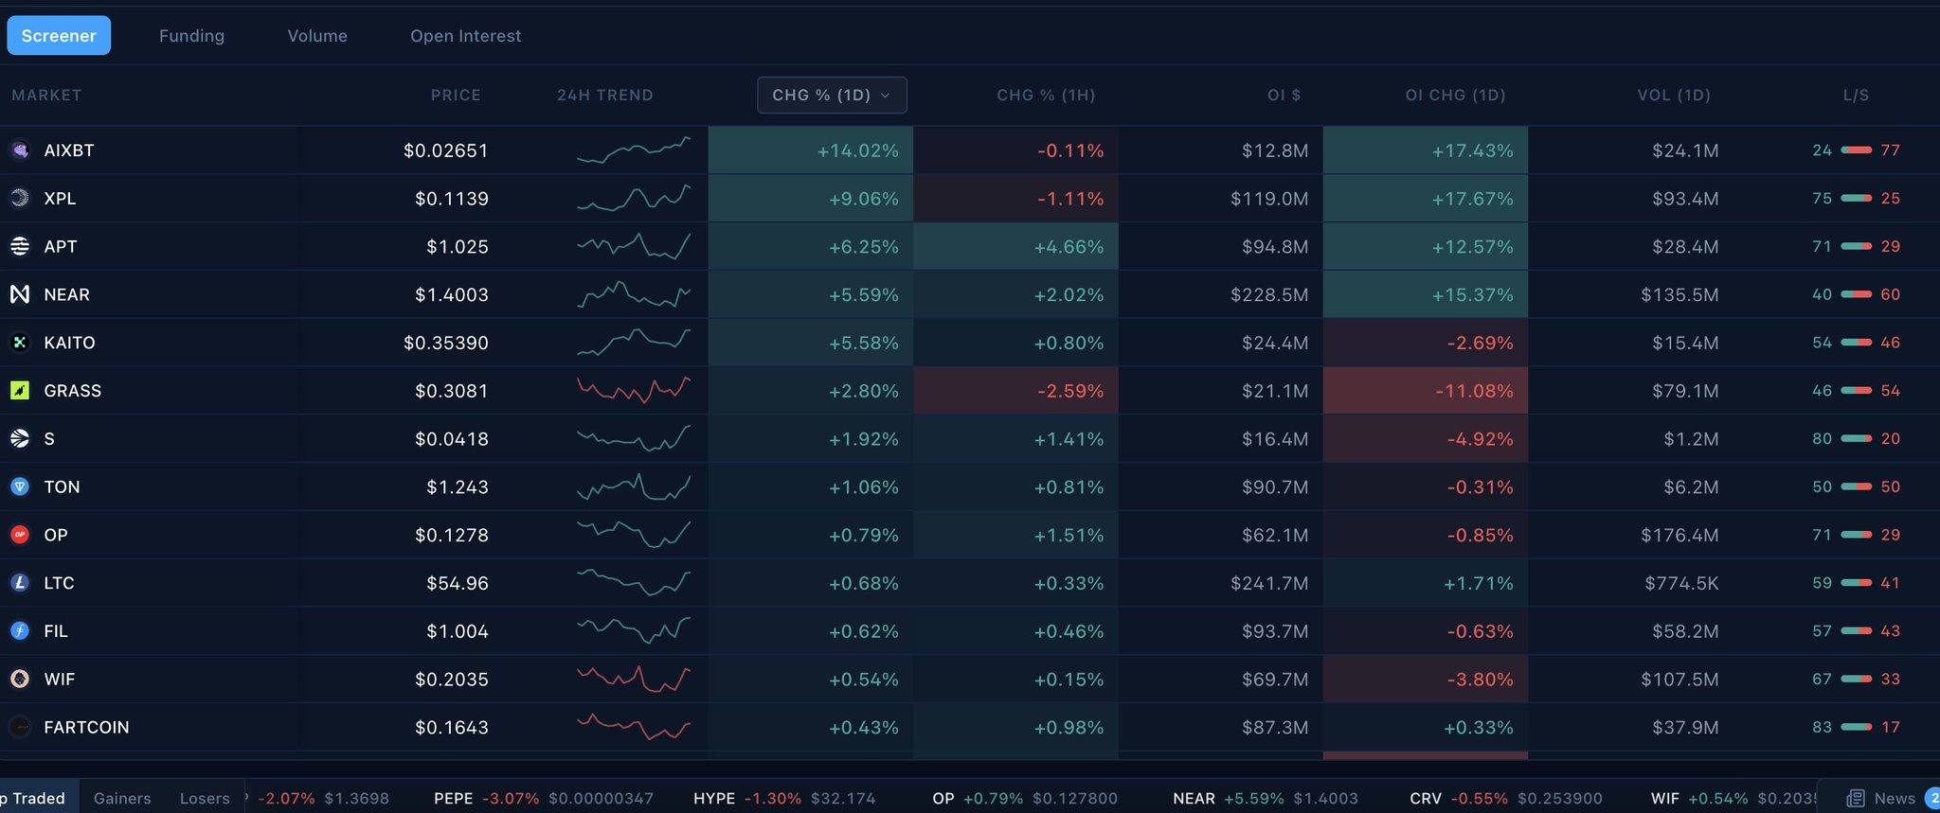Select the Open Interest tab
The width and height of the screenshot is (1940, 813).
[x=465, y=36]
